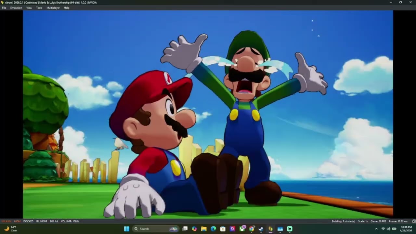Open File Explorer from the taskbar
This screenshot has width=416, height=234.
point(204,229)
